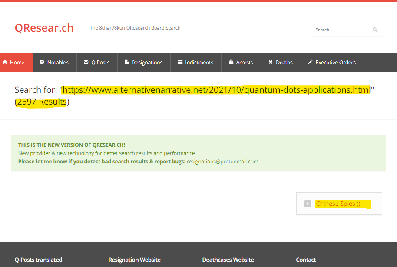Click the Contact footer heading

tap(306, 260)
